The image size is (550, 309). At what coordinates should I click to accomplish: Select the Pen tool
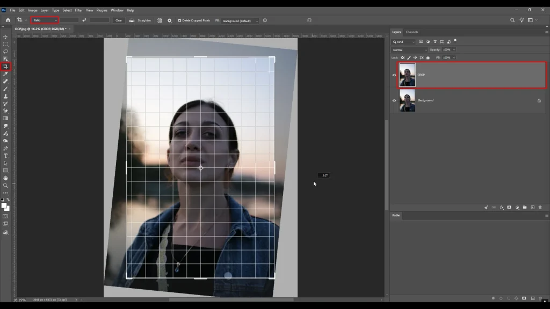click(x=5, y=149)
